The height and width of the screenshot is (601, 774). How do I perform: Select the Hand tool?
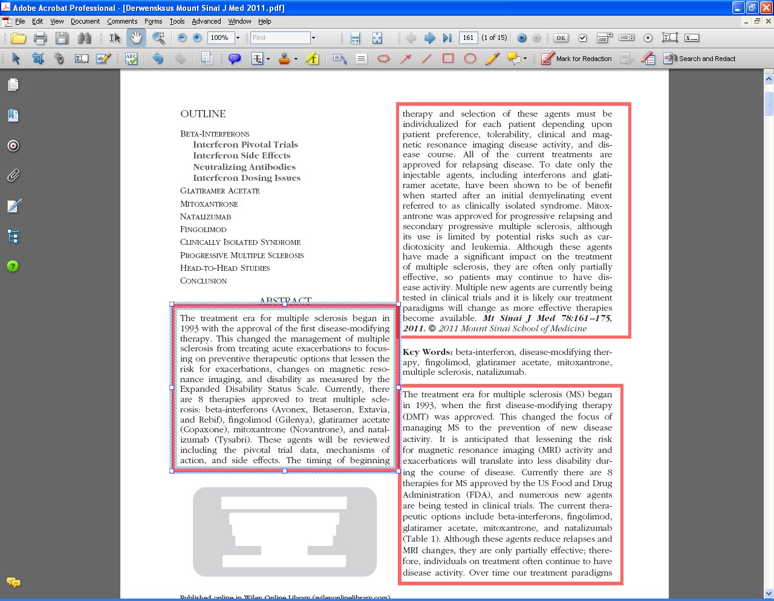136,38
